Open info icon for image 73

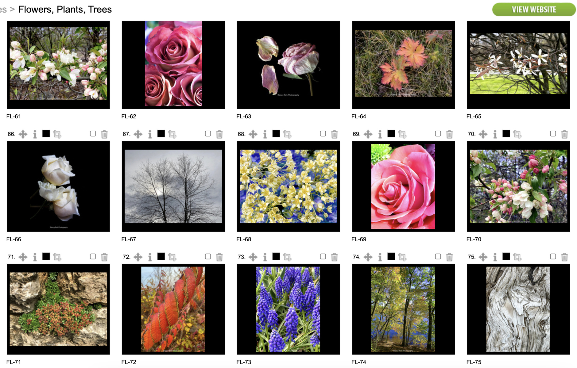tap(265, 257)
